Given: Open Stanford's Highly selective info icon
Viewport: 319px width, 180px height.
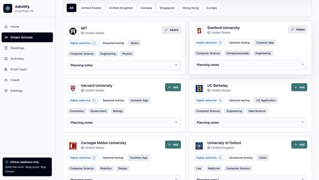Looking at the screenshot, I should coord(220,43).
